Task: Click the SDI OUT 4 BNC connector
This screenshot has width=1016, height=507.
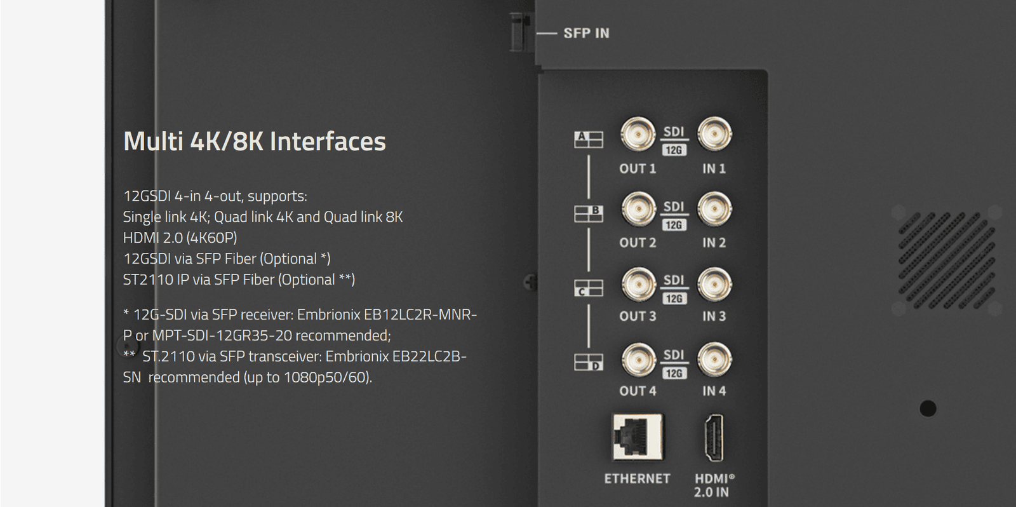Action: [x=638, y=360]
